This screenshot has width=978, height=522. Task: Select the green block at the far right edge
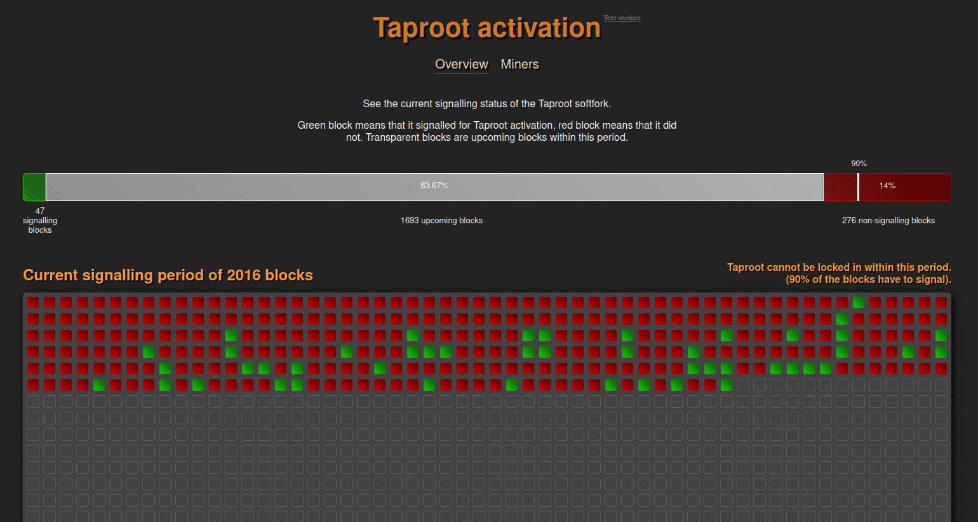(941, 335)
